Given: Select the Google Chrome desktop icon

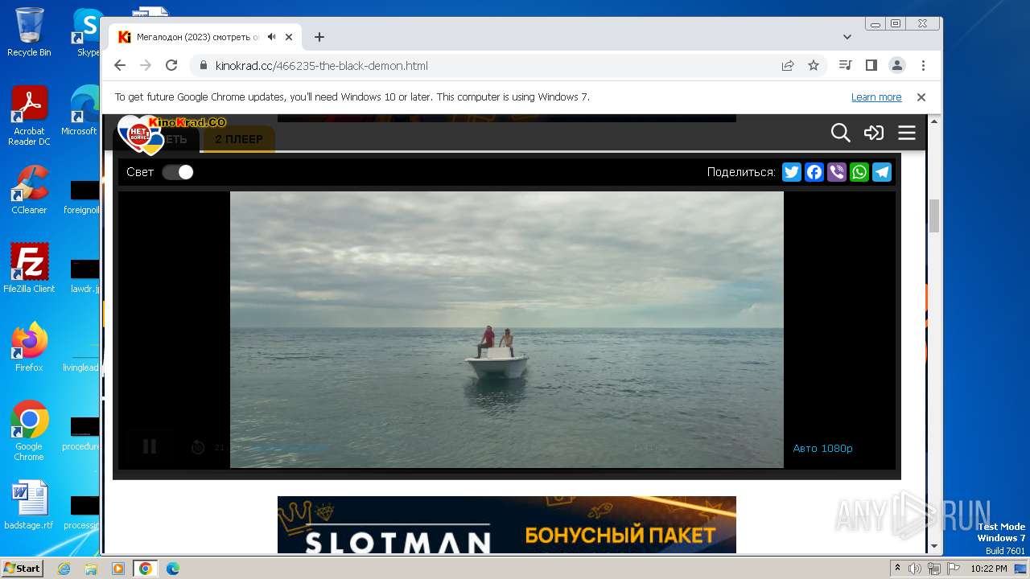Looking at the screenshot, I should [x=29, y=431].
